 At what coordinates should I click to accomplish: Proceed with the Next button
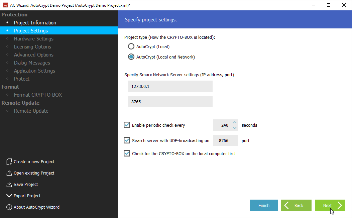(x=330, y=205)
